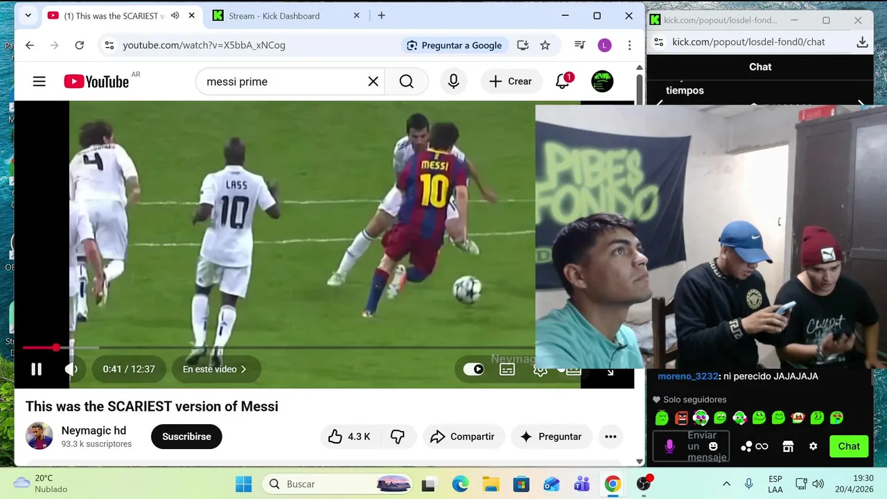Open the Windows Start menu
Image resolution: width=887 pixels, height=499 pixels.
click(243, 484)
